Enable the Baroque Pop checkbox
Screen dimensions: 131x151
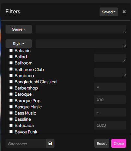coord(11,101)
